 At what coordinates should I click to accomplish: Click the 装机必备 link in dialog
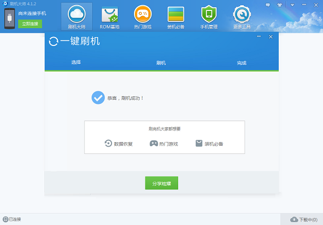209,144
